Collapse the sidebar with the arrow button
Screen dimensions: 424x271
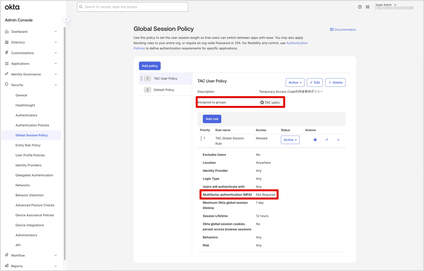66,19
